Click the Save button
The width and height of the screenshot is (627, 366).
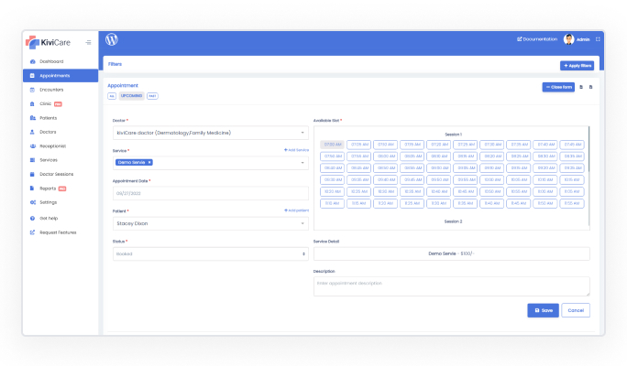point(543,310)
